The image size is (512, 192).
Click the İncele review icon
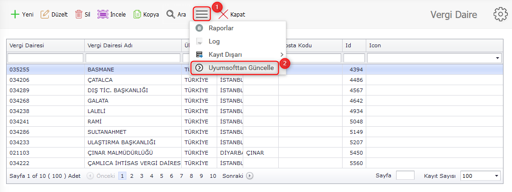pos(103,14)
